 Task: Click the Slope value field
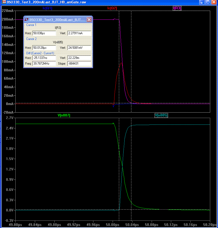79,64
